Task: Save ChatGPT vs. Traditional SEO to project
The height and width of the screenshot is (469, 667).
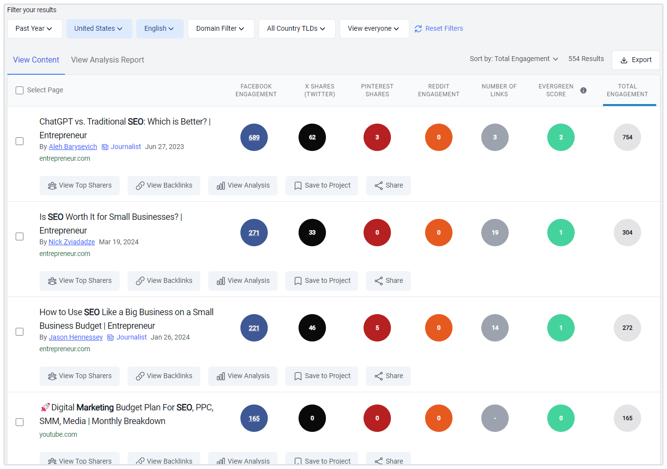Action: coord(322,186)
